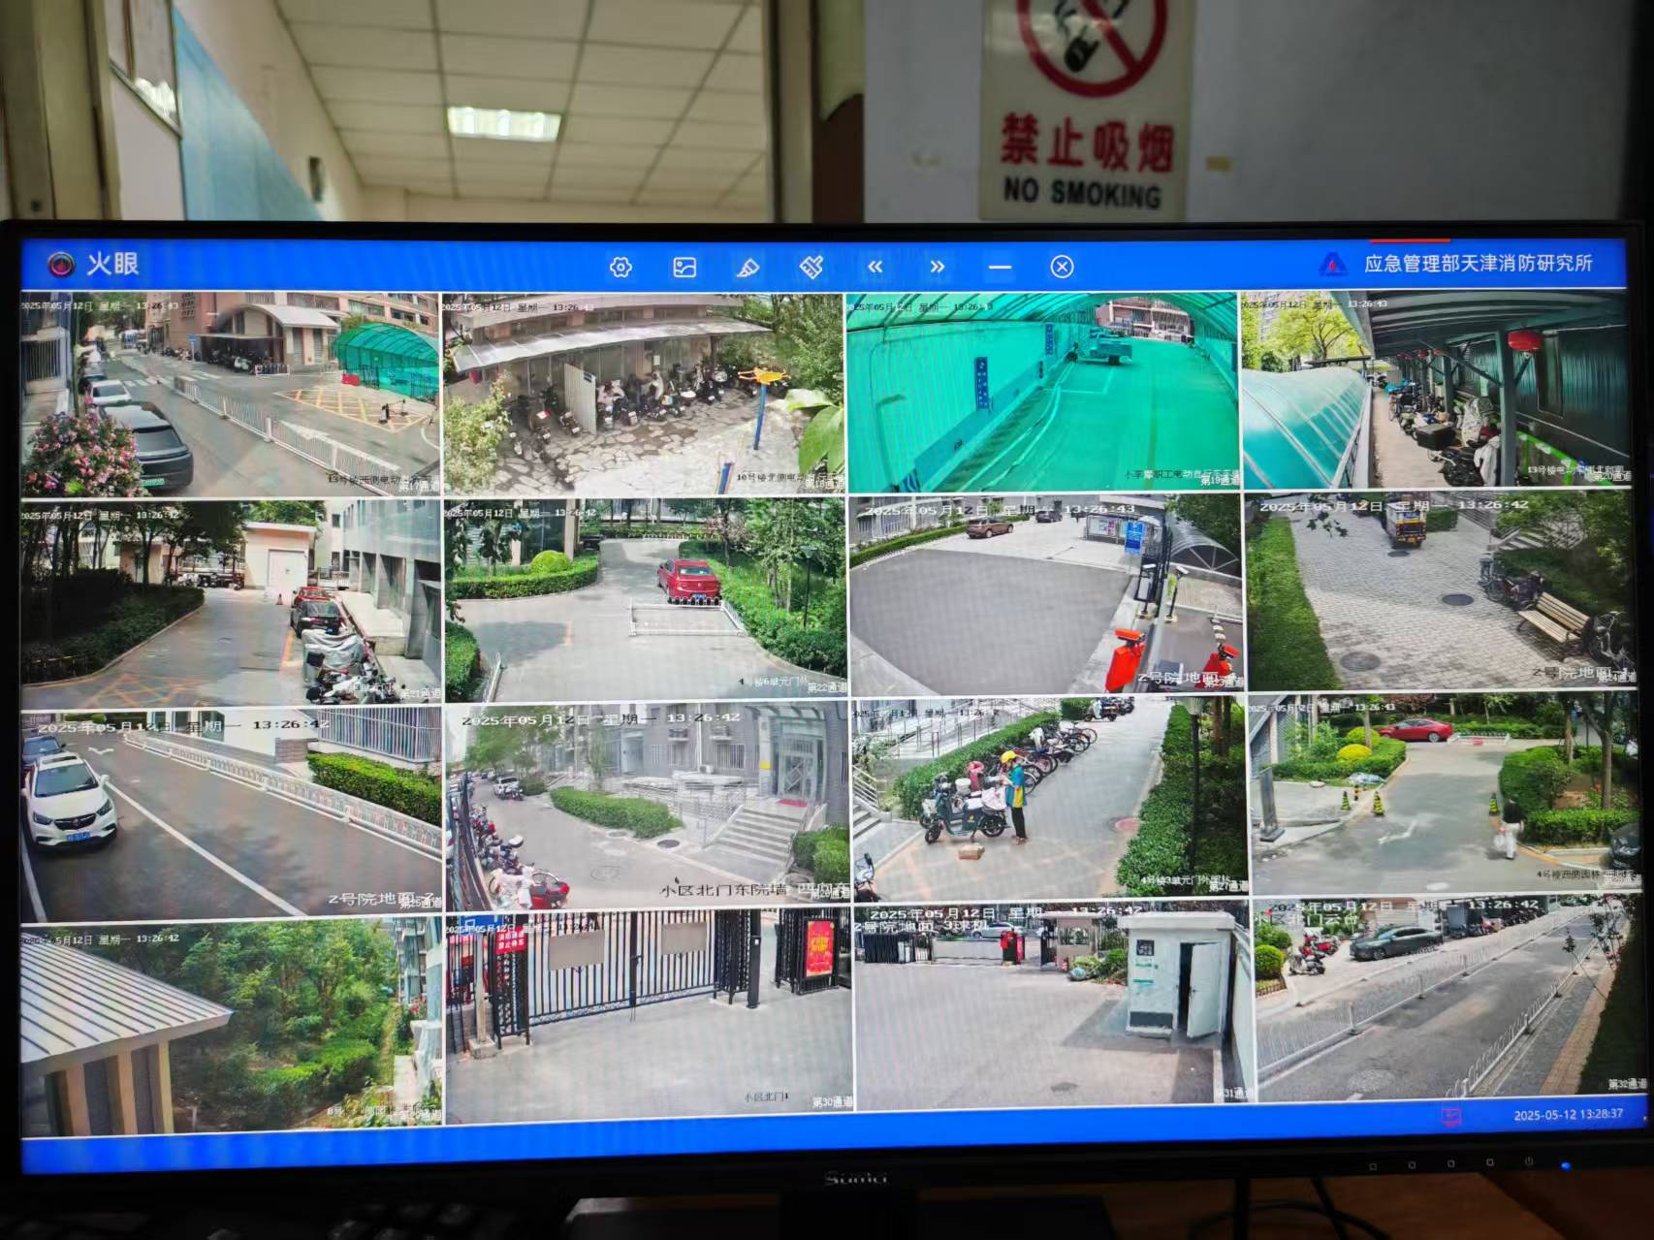The width and height of the screenshot is (1654, 1240).
Task: Minimize the app using the dash button
Action: 1000,267
